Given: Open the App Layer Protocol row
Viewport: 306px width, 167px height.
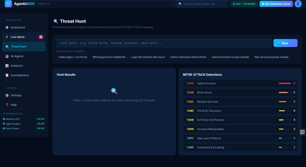Looking at the screenshot, I should (240, 138).
